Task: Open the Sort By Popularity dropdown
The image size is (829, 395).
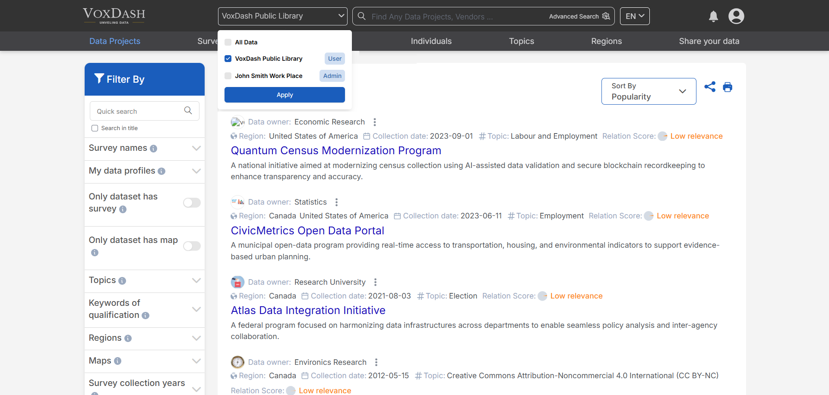Action: click(x=649, y=91)
